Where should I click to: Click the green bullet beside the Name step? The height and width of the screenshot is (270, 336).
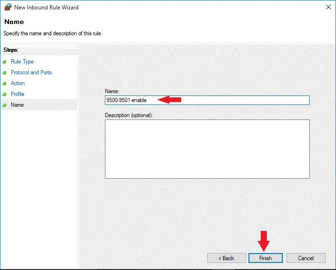tap(5, 105)
